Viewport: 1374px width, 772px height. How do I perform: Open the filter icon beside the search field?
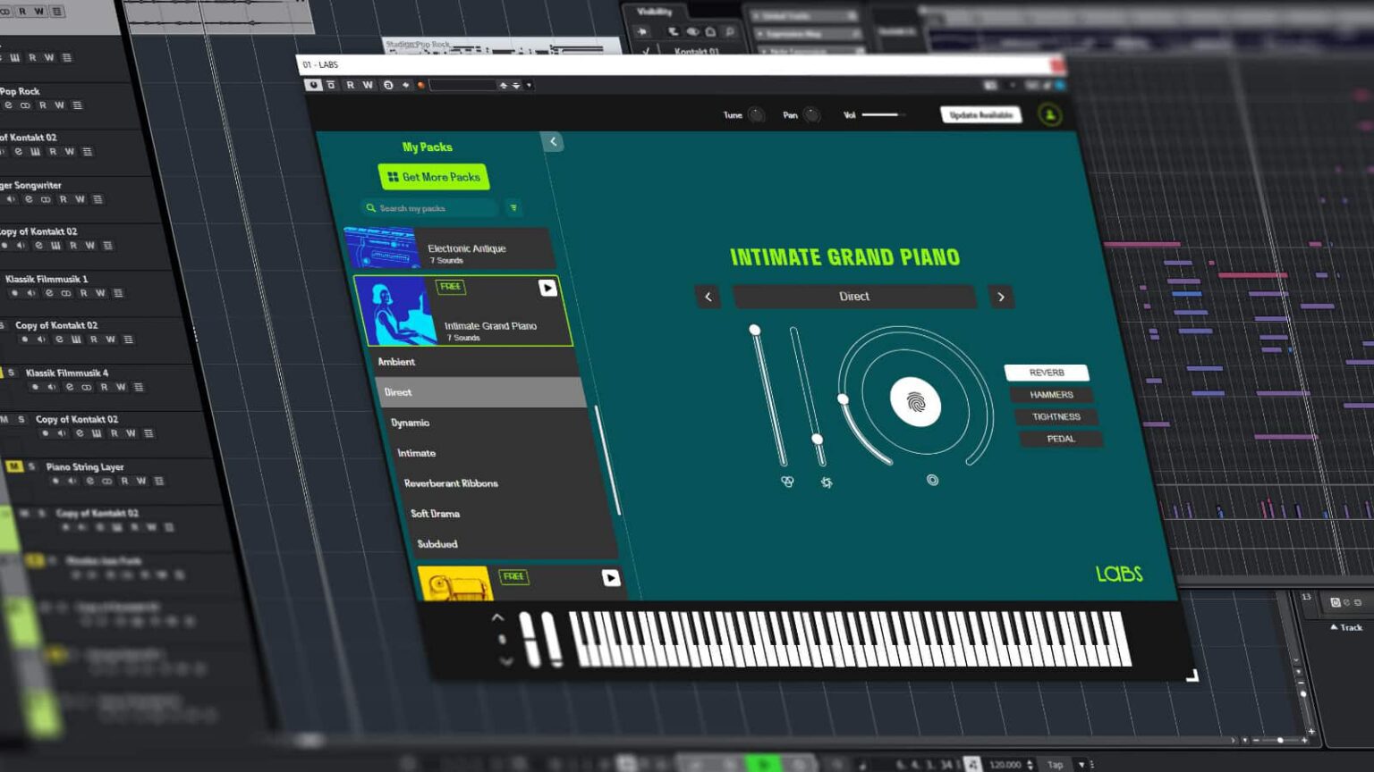pos(513,206)
